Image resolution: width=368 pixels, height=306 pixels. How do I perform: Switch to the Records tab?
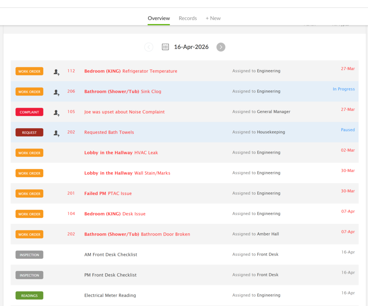pyautogui.click(x=188, y=18)
